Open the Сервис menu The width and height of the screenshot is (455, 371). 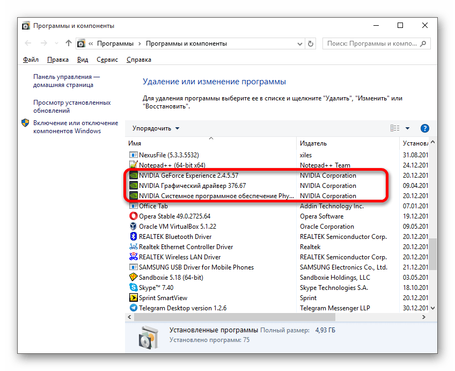(107, 60)
